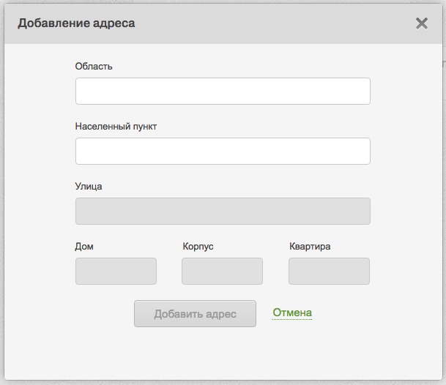Click the Населенный пункт label text

116,126
